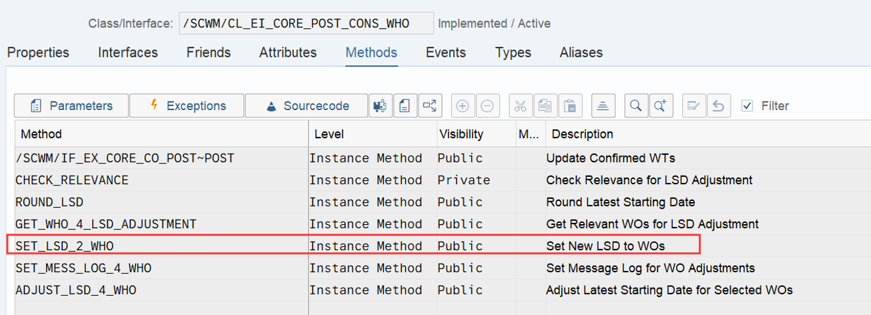The width and height of the screenshot is (871, 315).
Task: Click description 'Check Relevance for LSD Adjustment'
Action: pos(649,180)
